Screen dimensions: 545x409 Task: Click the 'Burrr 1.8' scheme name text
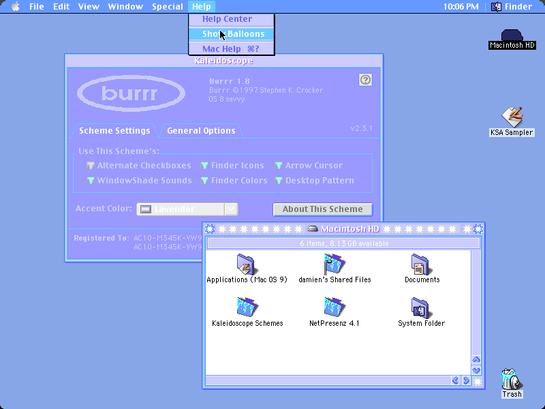point(230,81)
